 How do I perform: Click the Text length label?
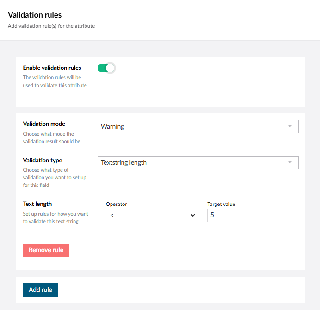(x=37, y=204)
